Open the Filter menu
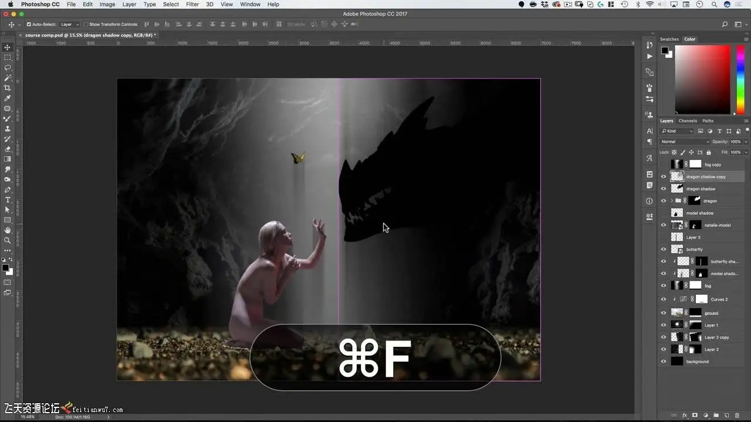Viewport: 751px width, 422px height. [x=192, y=4]
